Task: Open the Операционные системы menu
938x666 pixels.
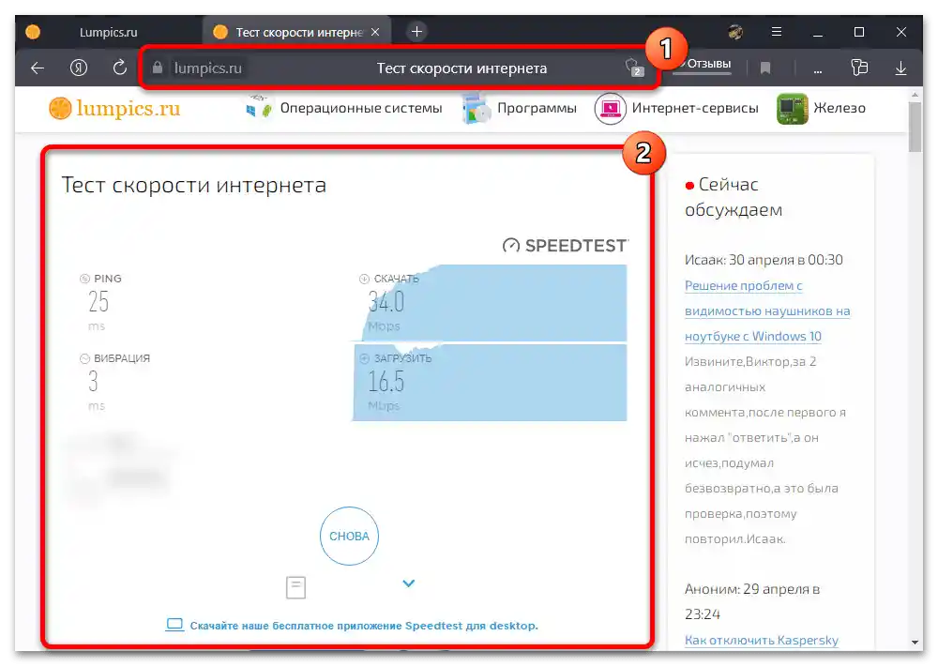Action: click(361, 108)
